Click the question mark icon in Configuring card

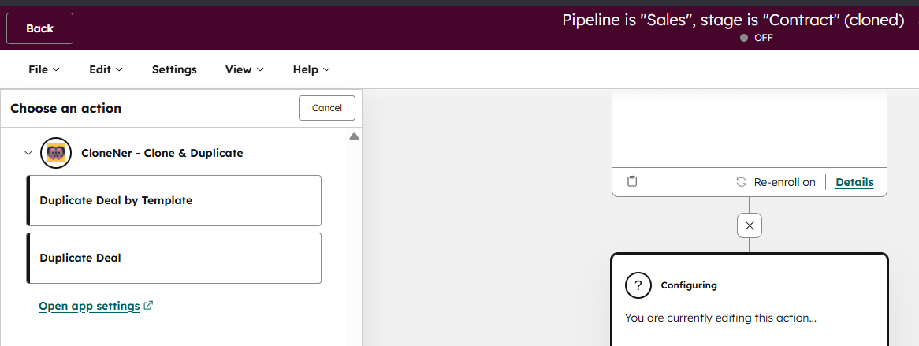click(638, 285)
